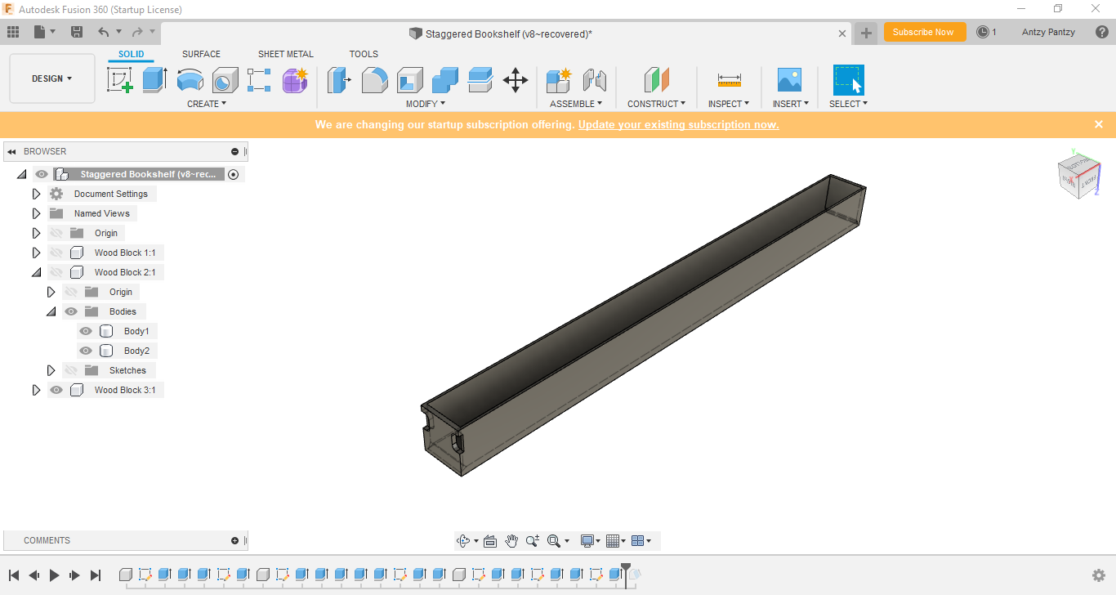The height and width of the screenshot is (595, 1116).
Task: Open the INSPECT dropdown menu
Action: [729, 104]
